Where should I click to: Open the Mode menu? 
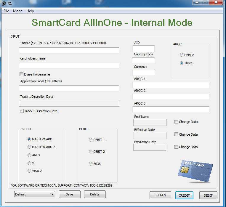tap(17, 11)
